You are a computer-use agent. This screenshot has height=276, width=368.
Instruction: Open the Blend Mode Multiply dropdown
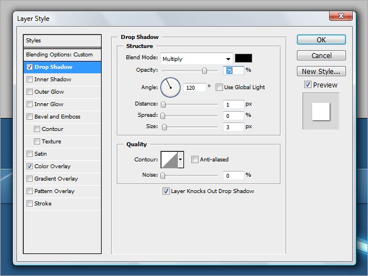pos(196,59)
